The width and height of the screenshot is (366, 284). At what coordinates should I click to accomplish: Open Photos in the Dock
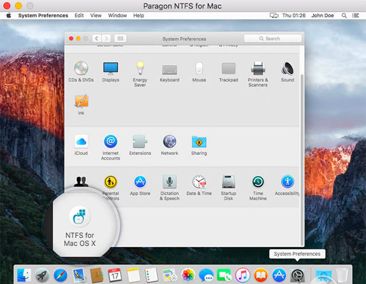point(188,275)
